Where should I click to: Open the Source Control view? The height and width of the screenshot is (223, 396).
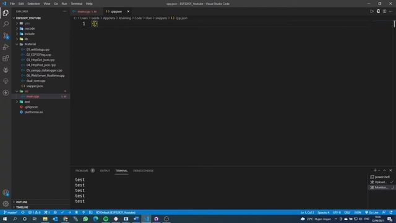tap(6, 36)
